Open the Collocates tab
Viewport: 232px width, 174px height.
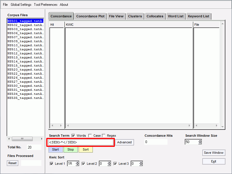click(155, 16)
